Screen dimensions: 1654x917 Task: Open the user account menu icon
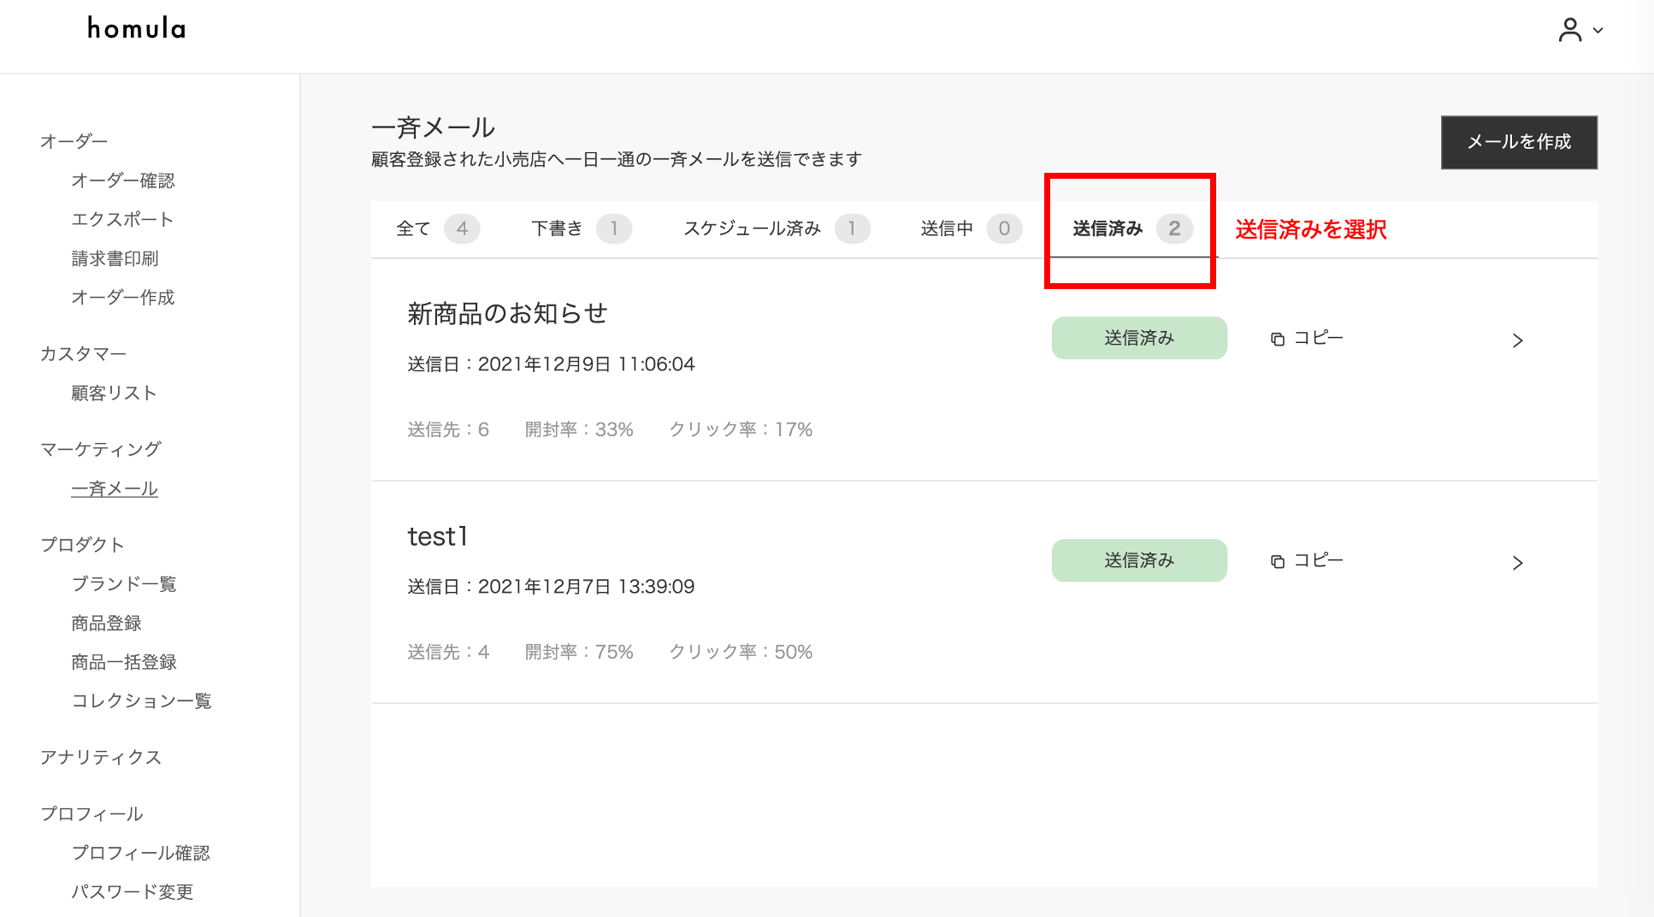point(1569,30)
